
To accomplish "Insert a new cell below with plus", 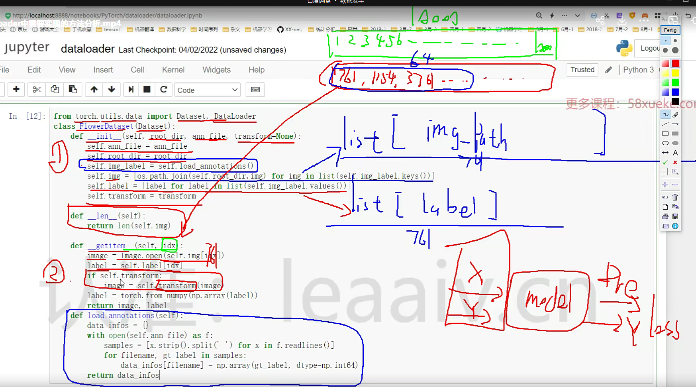I will tap(16, 89).
